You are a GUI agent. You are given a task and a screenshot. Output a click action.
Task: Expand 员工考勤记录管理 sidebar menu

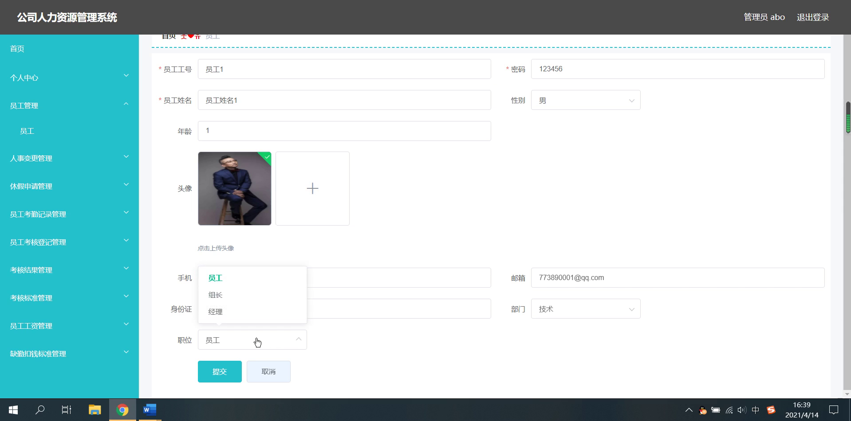tap(69, 214)
